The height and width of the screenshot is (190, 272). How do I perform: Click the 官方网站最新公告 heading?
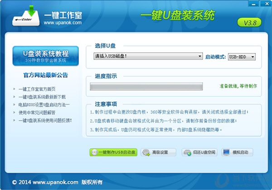tap(45, 75)
